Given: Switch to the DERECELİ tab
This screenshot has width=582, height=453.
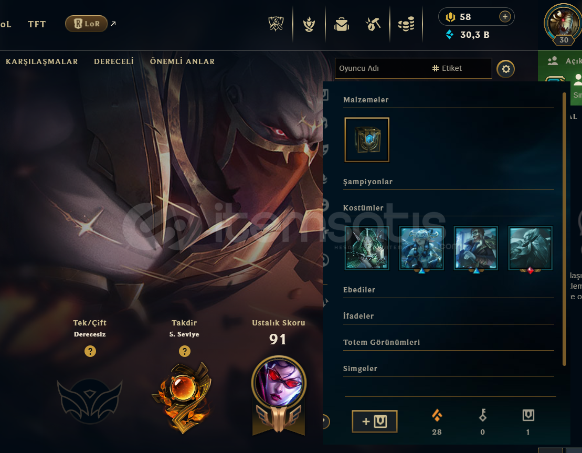Looking at the screenshot, I should (x=113, y=61).
